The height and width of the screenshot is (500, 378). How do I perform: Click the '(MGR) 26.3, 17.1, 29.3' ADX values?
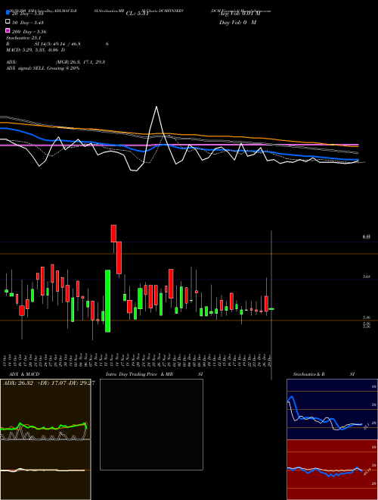(x=80, y=62)
